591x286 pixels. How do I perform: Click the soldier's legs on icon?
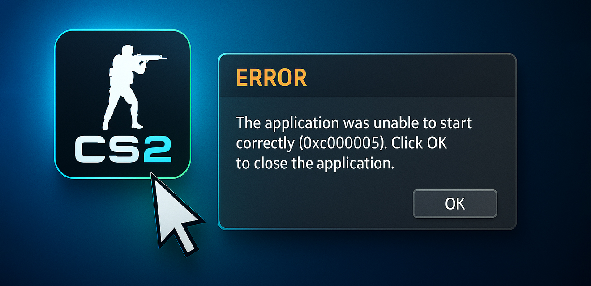pos(123,109)
